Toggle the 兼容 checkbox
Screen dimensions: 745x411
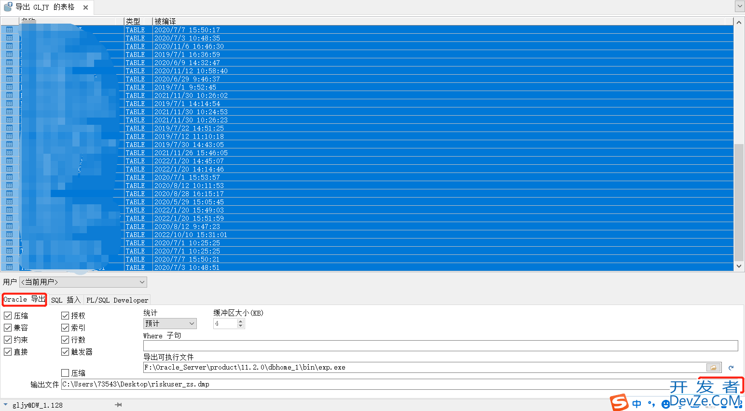(8, 328)
